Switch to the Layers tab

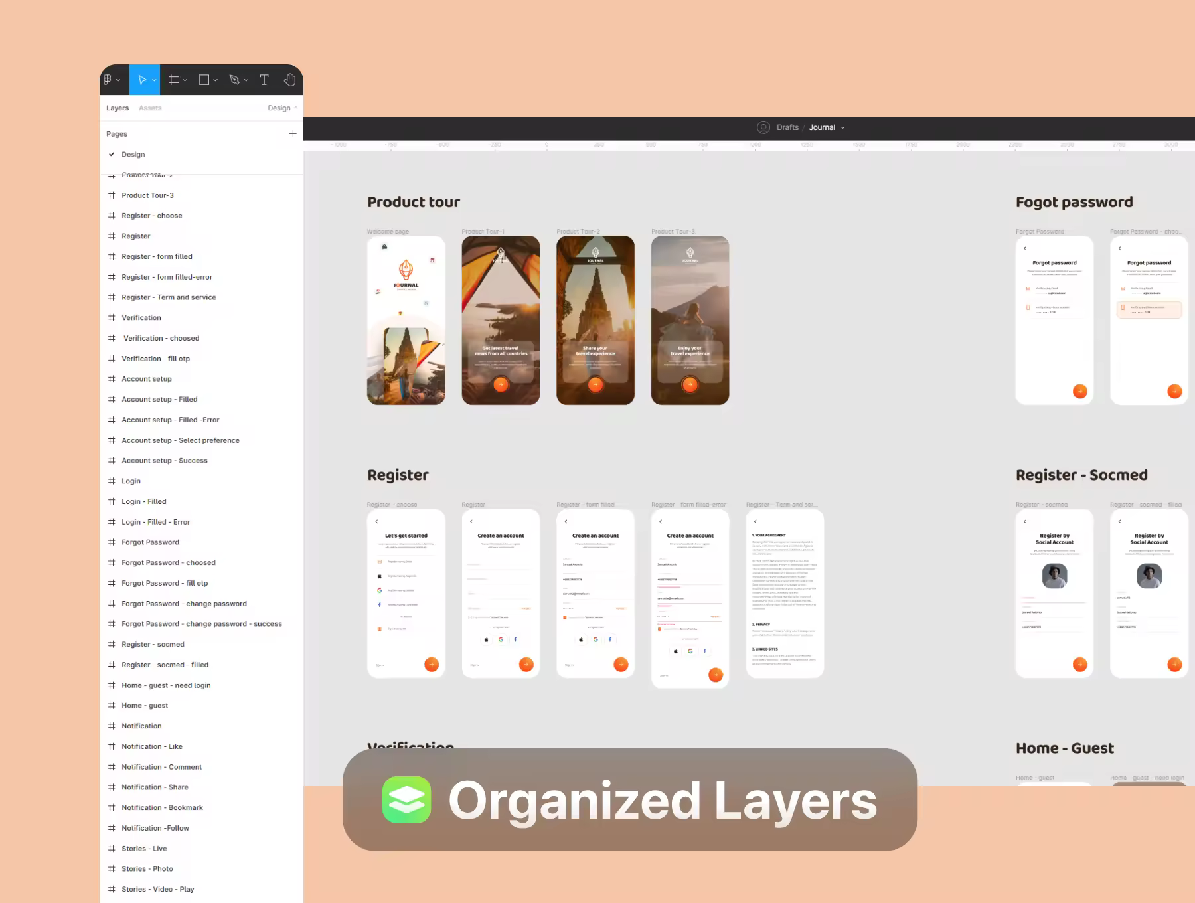point(118,108)
